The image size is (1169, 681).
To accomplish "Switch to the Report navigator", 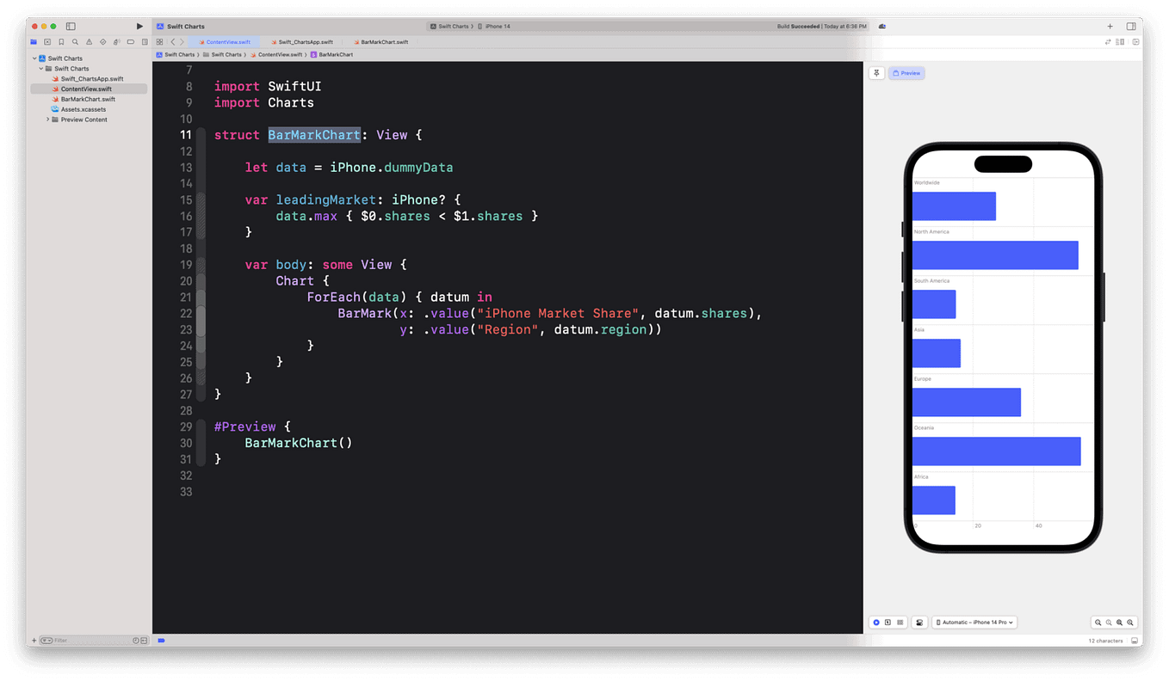I will [145, 42].
